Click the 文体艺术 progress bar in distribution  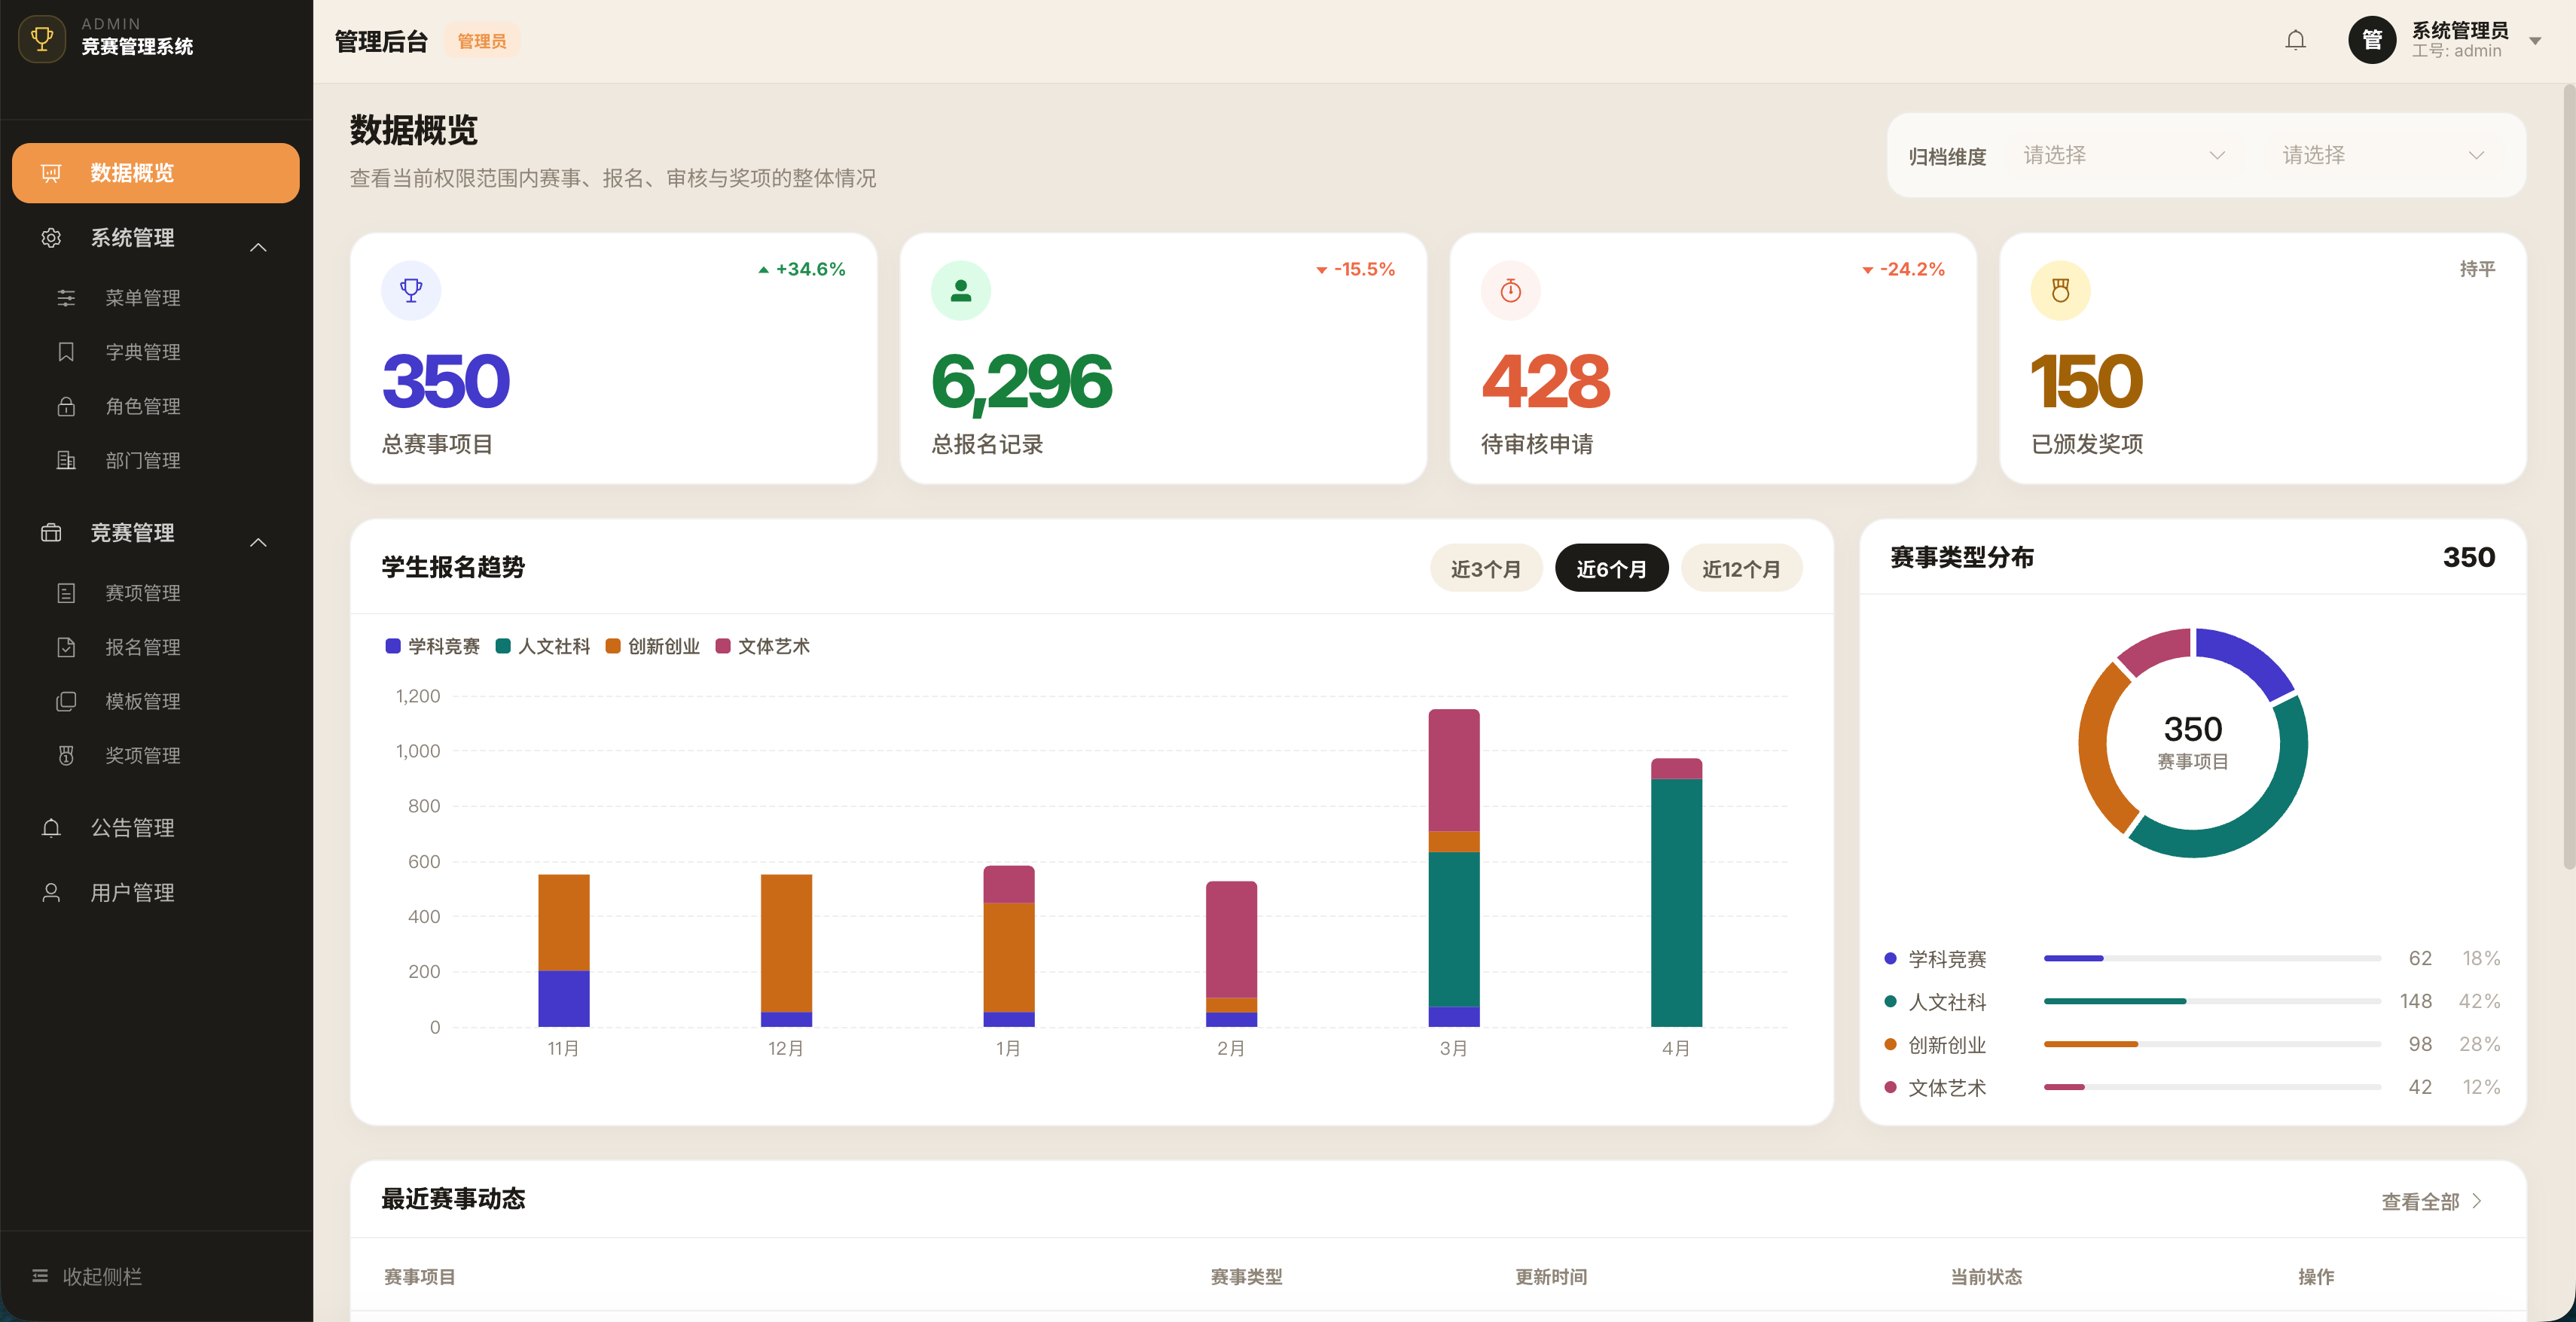[2212, 1087]
